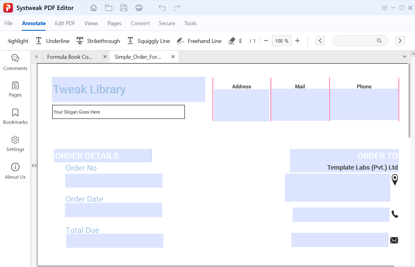Redo the last action

(x=177, y=8)
